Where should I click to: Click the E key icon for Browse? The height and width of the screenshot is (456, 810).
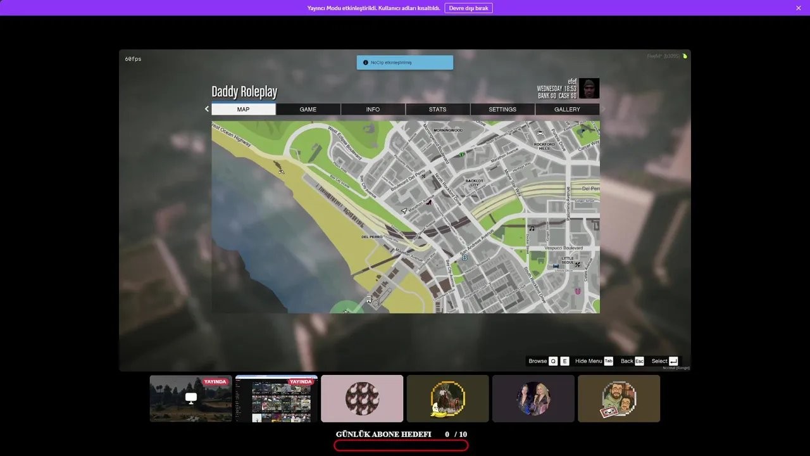click(x=564, y=361)
